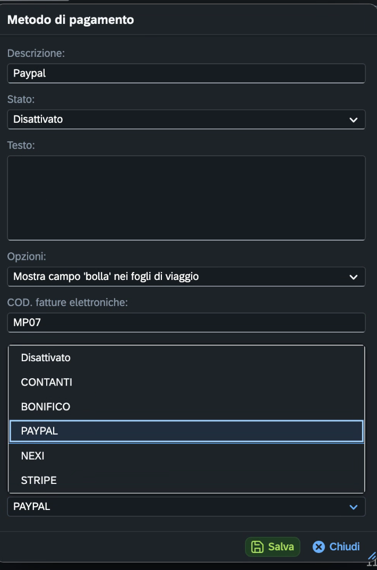
Task: Click inside the empty Testo text area
Action: (186, 198)
